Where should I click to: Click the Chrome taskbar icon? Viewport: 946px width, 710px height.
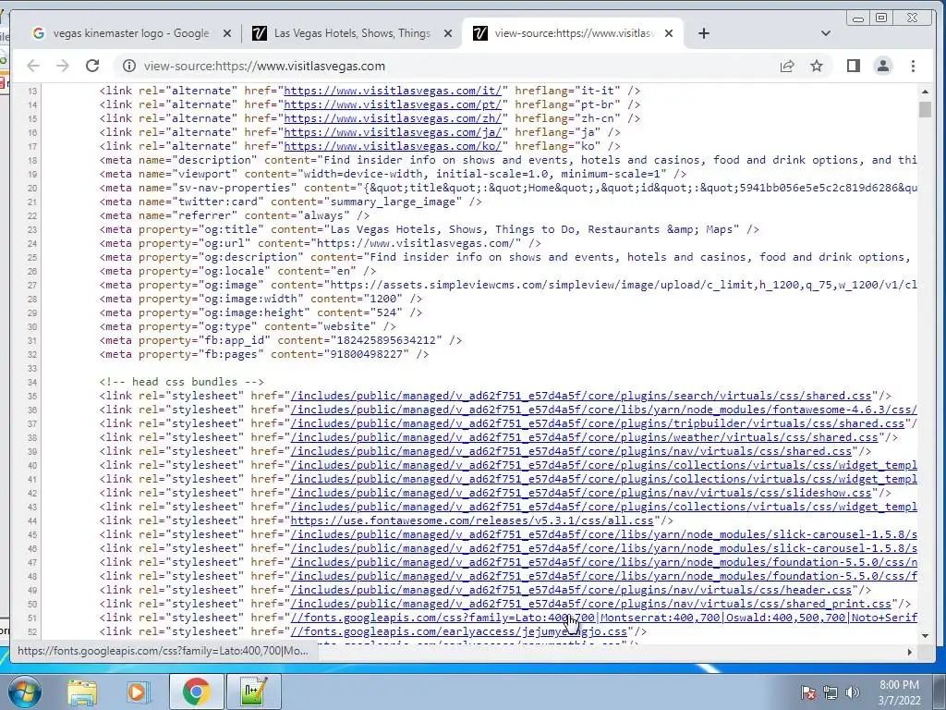(196, 692)
